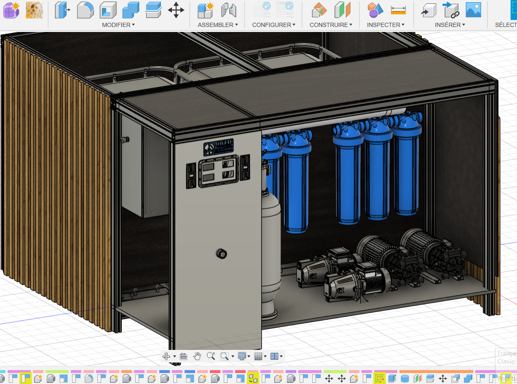Select the Pan hand tool in navigation bar
Image resolution: width=517 pixels, height=384 pixels.
pos(197,356)
